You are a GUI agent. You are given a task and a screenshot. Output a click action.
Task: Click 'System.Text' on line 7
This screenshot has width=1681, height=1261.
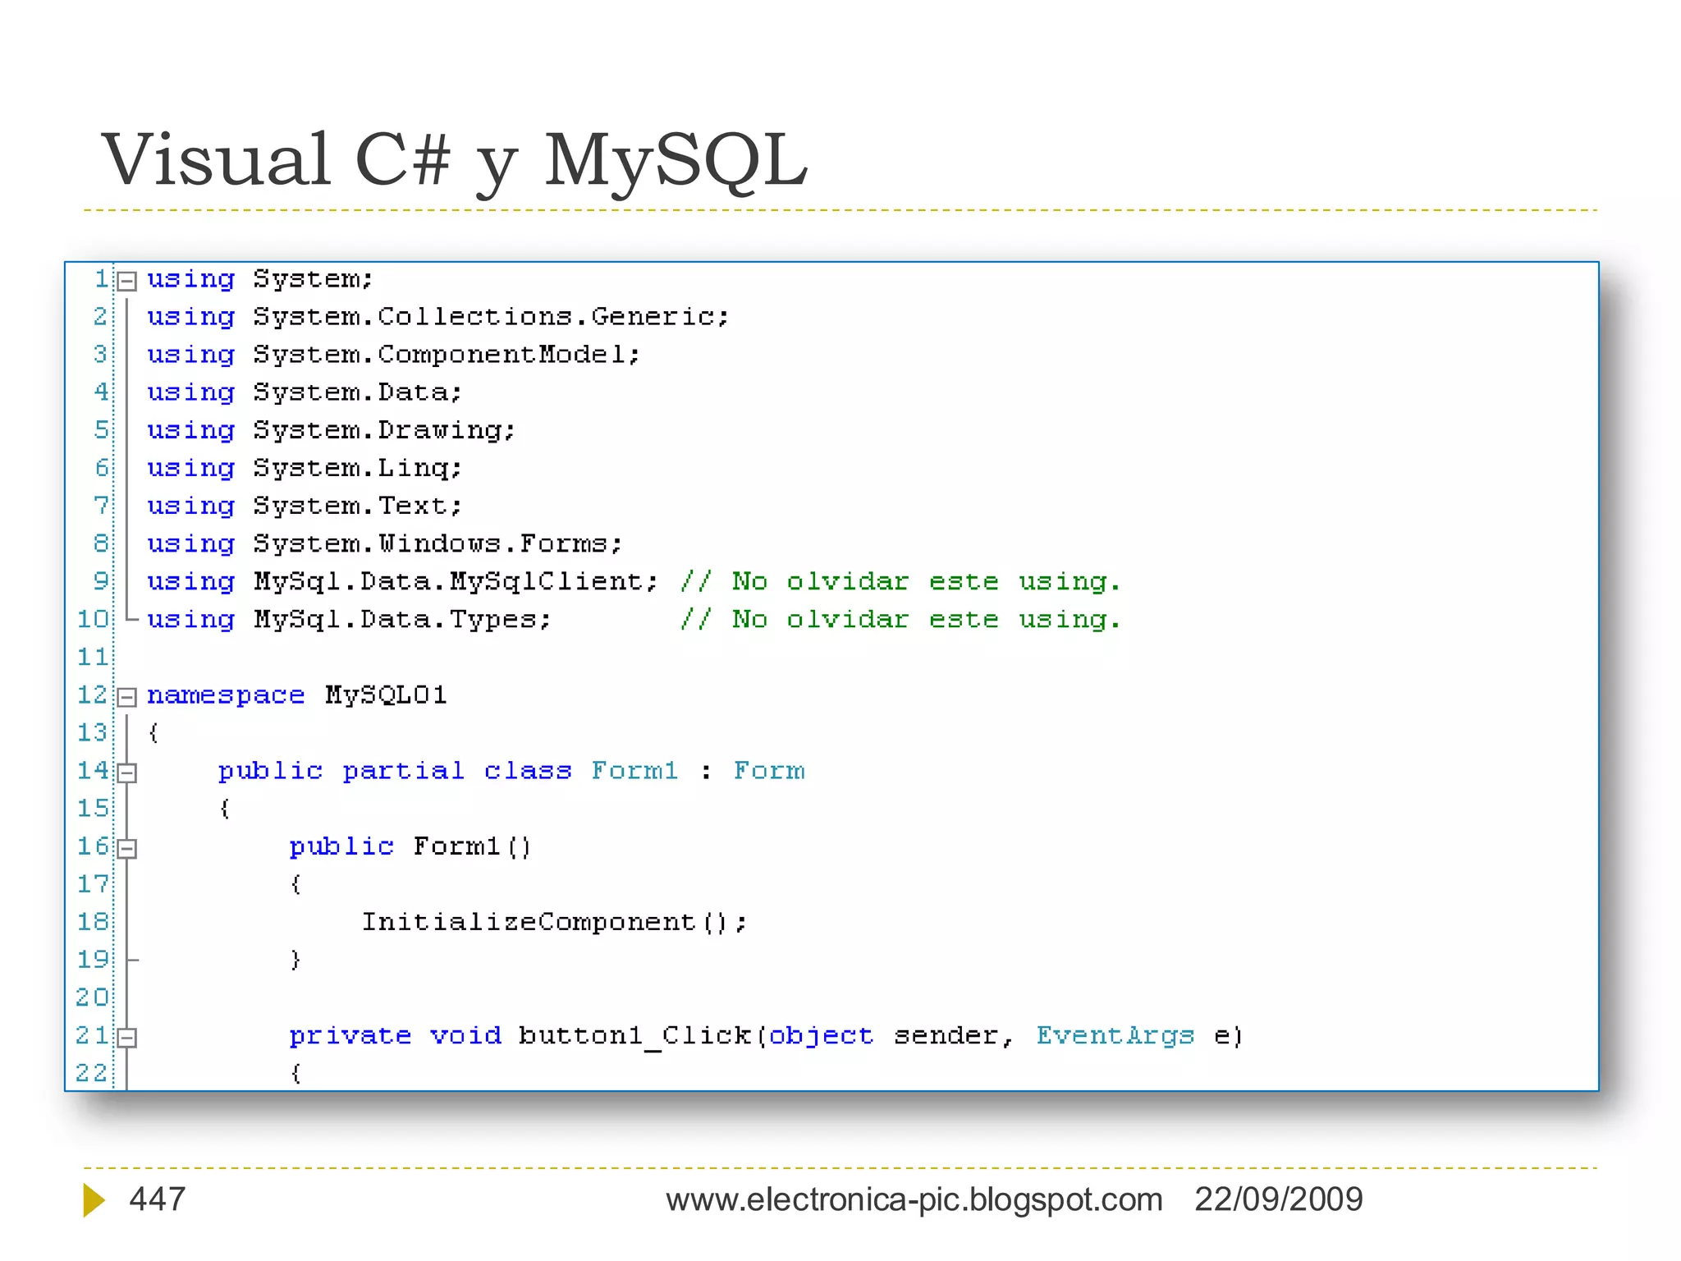coord(351,506)
